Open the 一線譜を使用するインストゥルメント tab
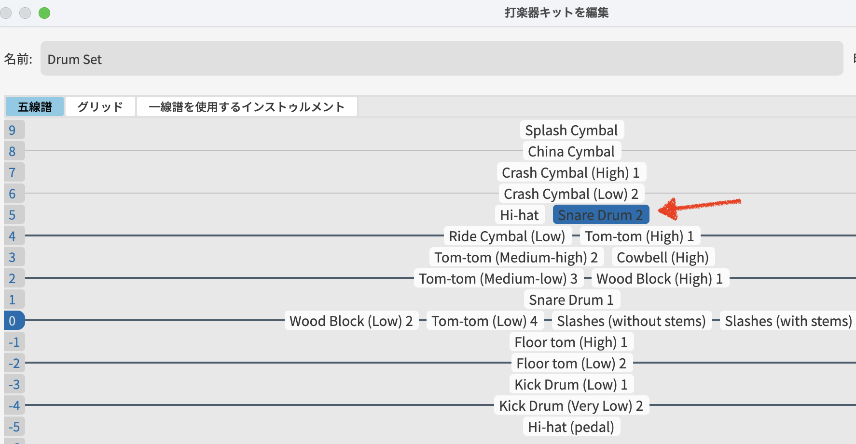Image resolution: width=856 pixels, height=444 pixels. (x=247, y=106)
